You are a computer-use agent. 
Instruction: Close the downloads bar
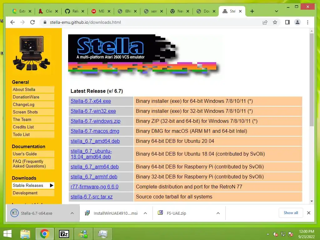(x=308, y=213)
